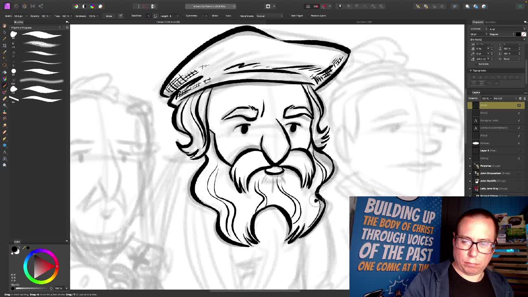This screenshot has width=528, height=297.
Task: Open the Layers panel tab
Action: pyautogui.click(x=476, y=92)
